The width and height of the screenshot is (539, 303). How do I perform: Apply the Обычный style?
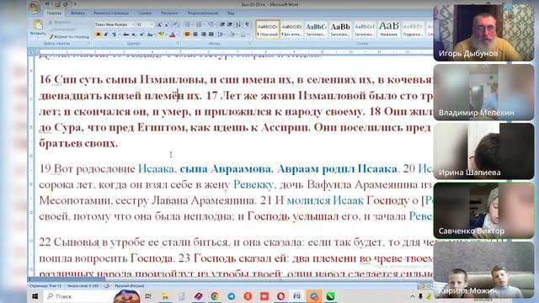(268, 29)
